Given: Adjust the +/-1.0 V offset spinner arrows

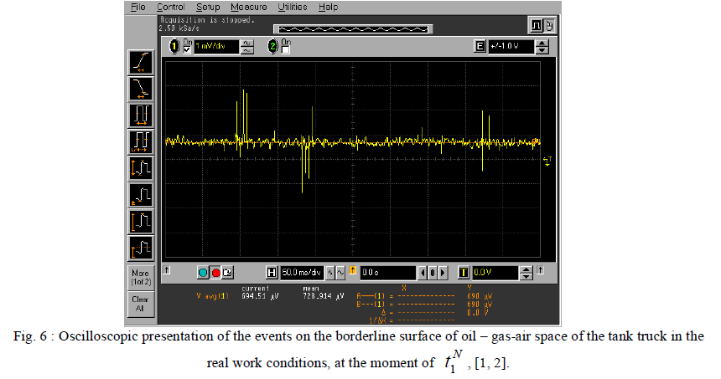Looking at the screenshot, I should tap(542, 47).
